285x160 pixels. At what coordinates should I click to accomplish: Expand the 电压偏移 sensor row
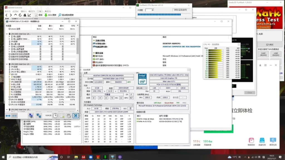pyautogui.click(x=9, y=77)
